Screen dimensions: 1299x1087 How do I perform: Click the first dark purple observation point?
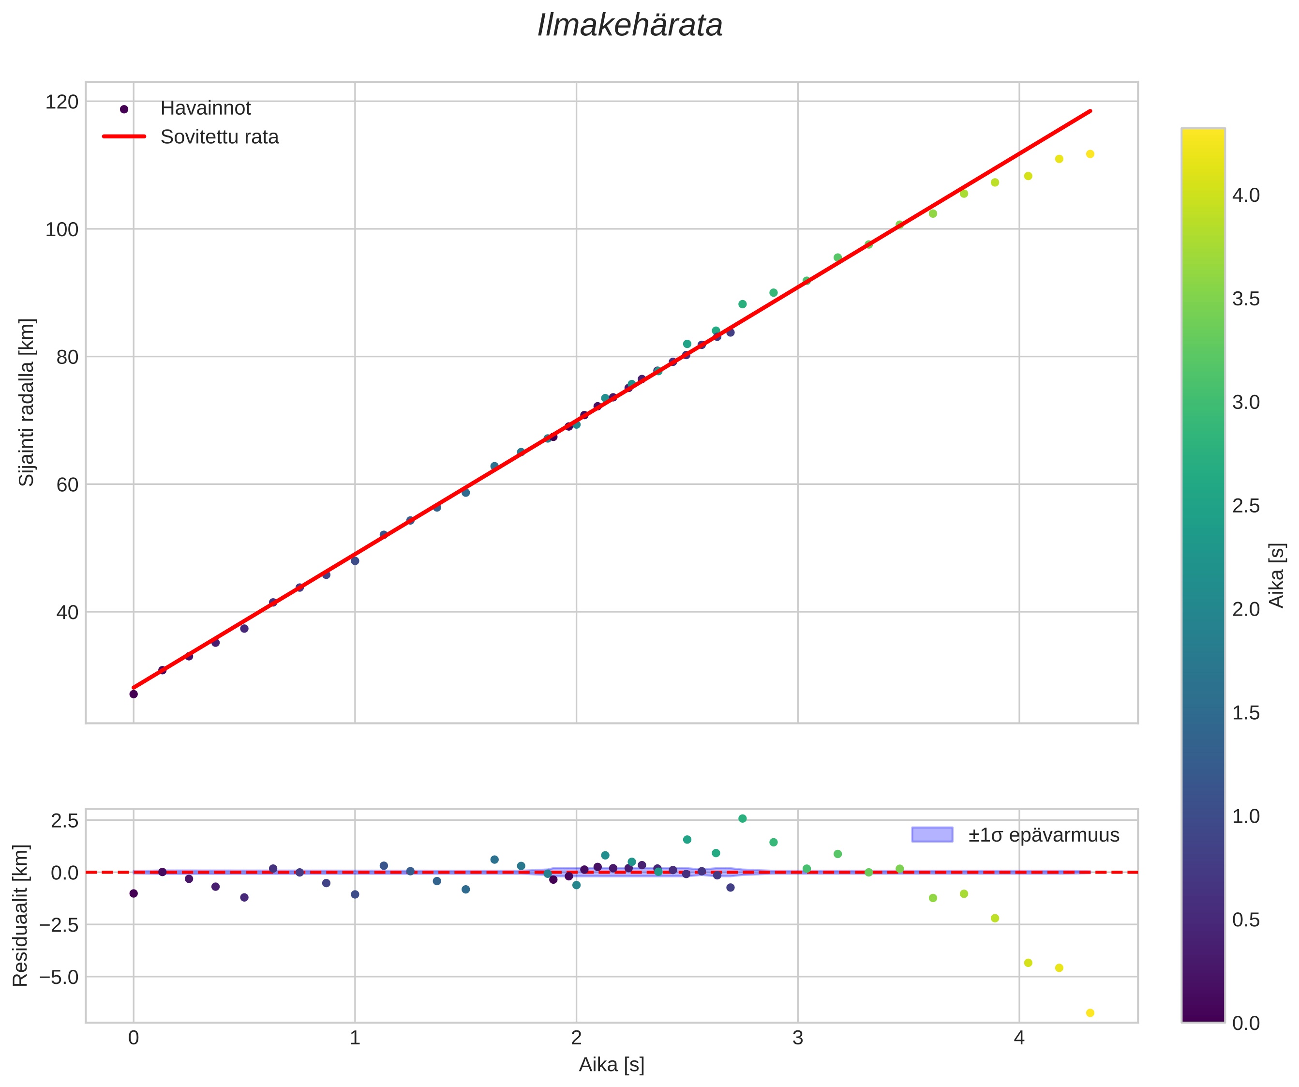(x=133, y=694)
